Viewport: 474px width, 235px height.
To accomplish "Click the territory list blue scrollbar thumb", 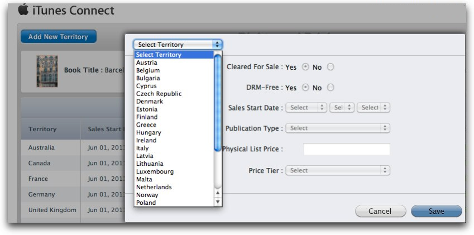I will pyautogui.click(x=218, y=102).
